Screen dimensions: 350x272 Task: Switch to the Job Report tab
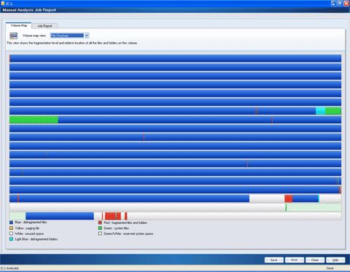pyautogui.click(x=44, y=26)
